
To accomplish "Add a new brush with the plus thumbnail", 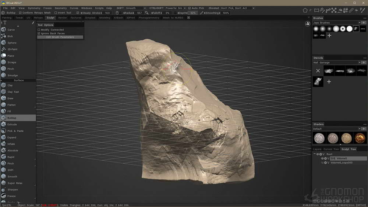I will click(x=329, y=35).
